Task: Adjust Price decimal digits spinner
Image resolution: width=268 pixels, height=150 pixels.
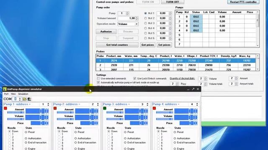Action: 177,84
